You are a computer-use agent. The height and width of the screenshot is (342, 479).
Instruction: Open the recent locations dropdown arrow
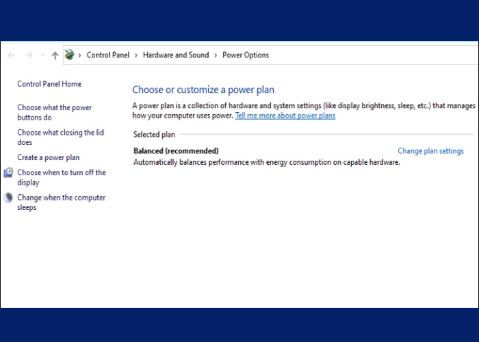coord(42,55)
